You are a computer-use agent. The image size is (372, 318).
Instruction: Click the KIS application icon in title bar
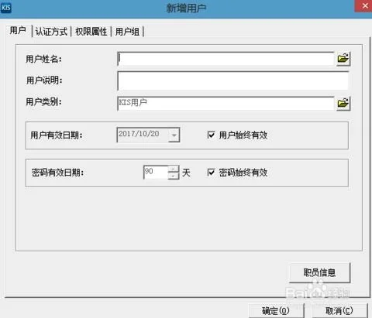pyautogui.click(x=6, y=8)
